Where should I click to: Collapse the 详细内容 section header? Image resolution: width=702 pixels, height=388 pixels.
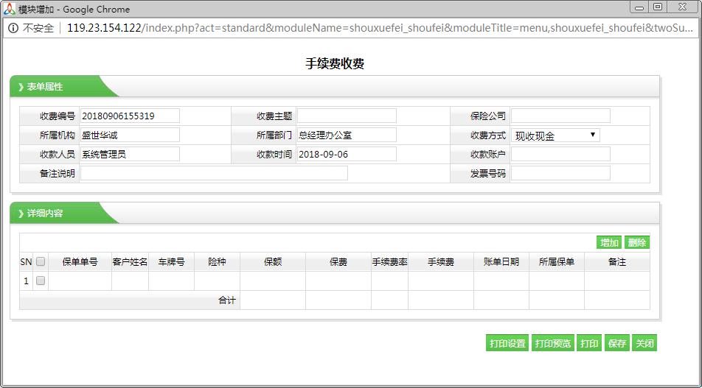(x=44, y=214)
